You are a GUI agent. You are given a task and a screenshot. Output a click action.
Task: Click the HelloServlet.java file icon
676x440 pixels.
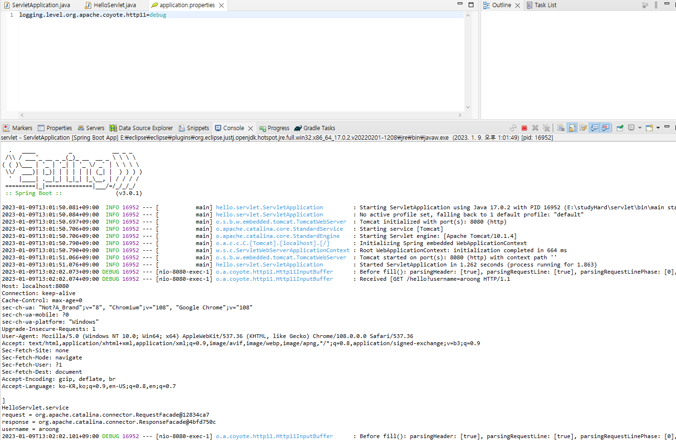[x=88, y=5]
